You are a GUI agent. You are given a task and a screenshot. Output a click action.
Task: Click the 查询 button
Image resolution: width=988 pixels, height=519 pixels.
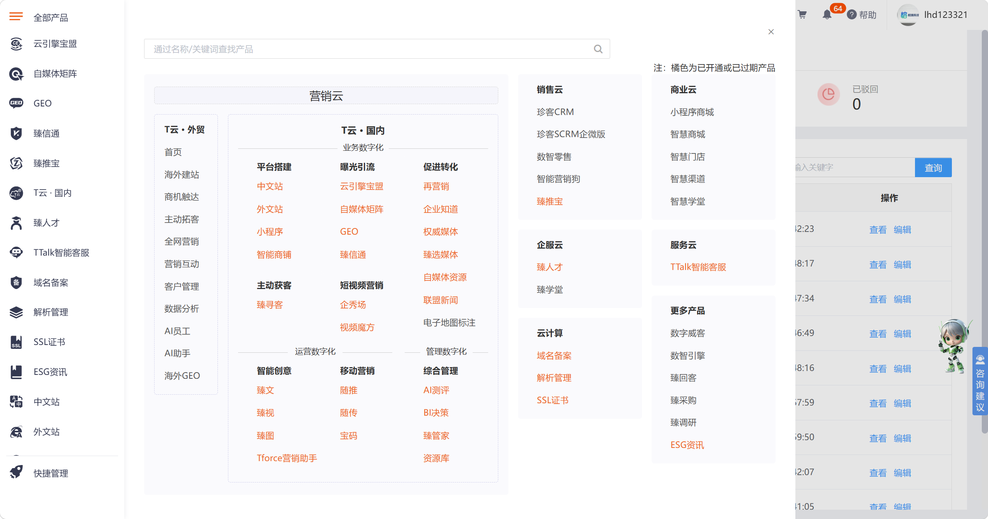tap(933, 167)
